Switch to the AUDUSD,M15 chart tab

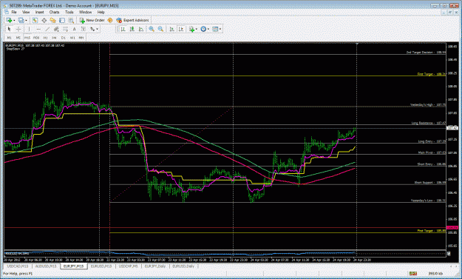[46, 266]
